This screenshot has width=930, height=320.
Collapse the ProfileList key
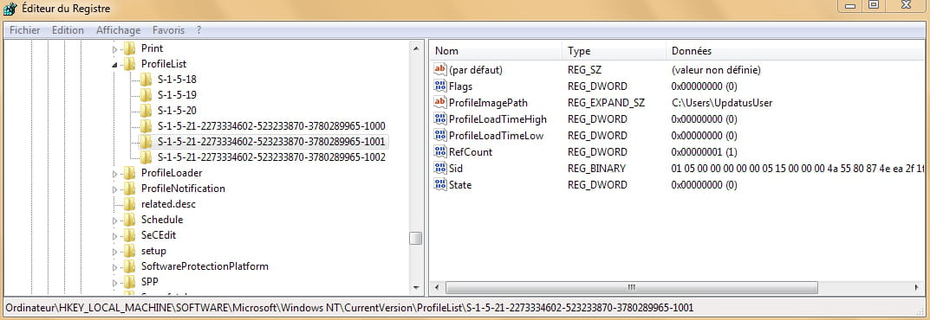[115, 65]
